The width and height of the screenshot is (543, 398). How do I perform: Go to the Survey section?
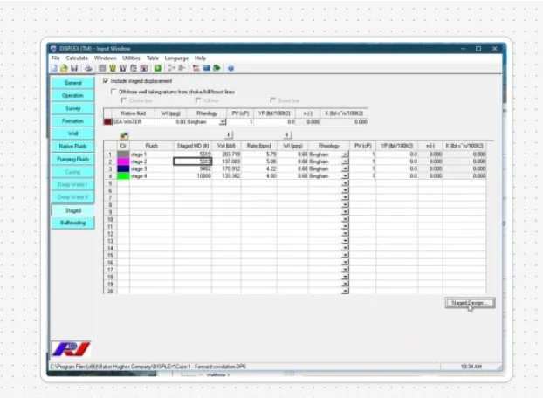(72, 108)
